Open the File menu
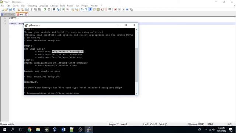 [x=3, y=6]
